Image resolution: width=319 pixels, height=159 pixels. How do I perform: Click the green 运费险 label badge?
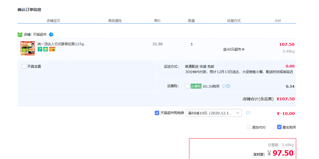coord(196,86)
